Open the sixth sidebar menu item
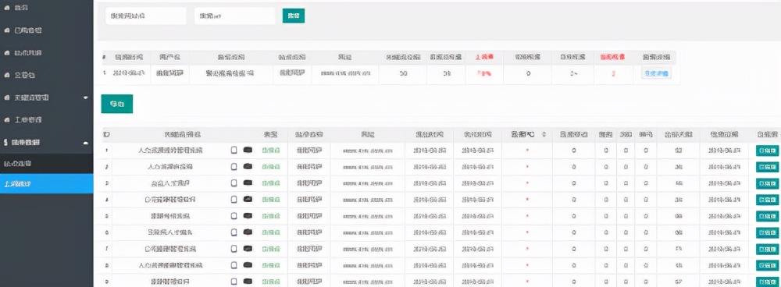Viewport: 781px width, 287px height. [46, 120]
